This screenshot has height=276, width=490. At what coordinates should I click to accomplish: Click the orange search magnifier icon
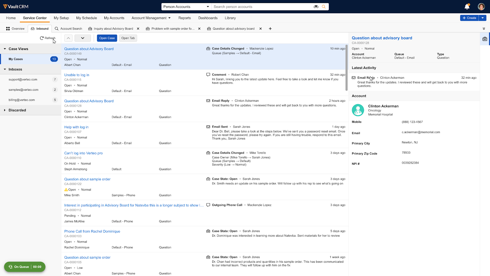[324, 7]
